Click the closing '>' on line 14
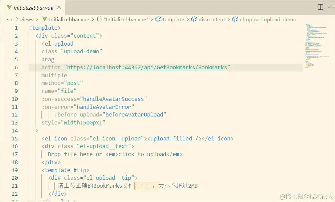Screen dimensions: 335x202 37,130
